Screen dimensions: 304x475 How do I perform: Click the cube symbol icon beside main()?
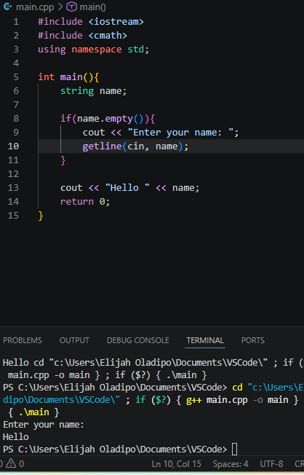pyautogui.click(x=71, y=7)
